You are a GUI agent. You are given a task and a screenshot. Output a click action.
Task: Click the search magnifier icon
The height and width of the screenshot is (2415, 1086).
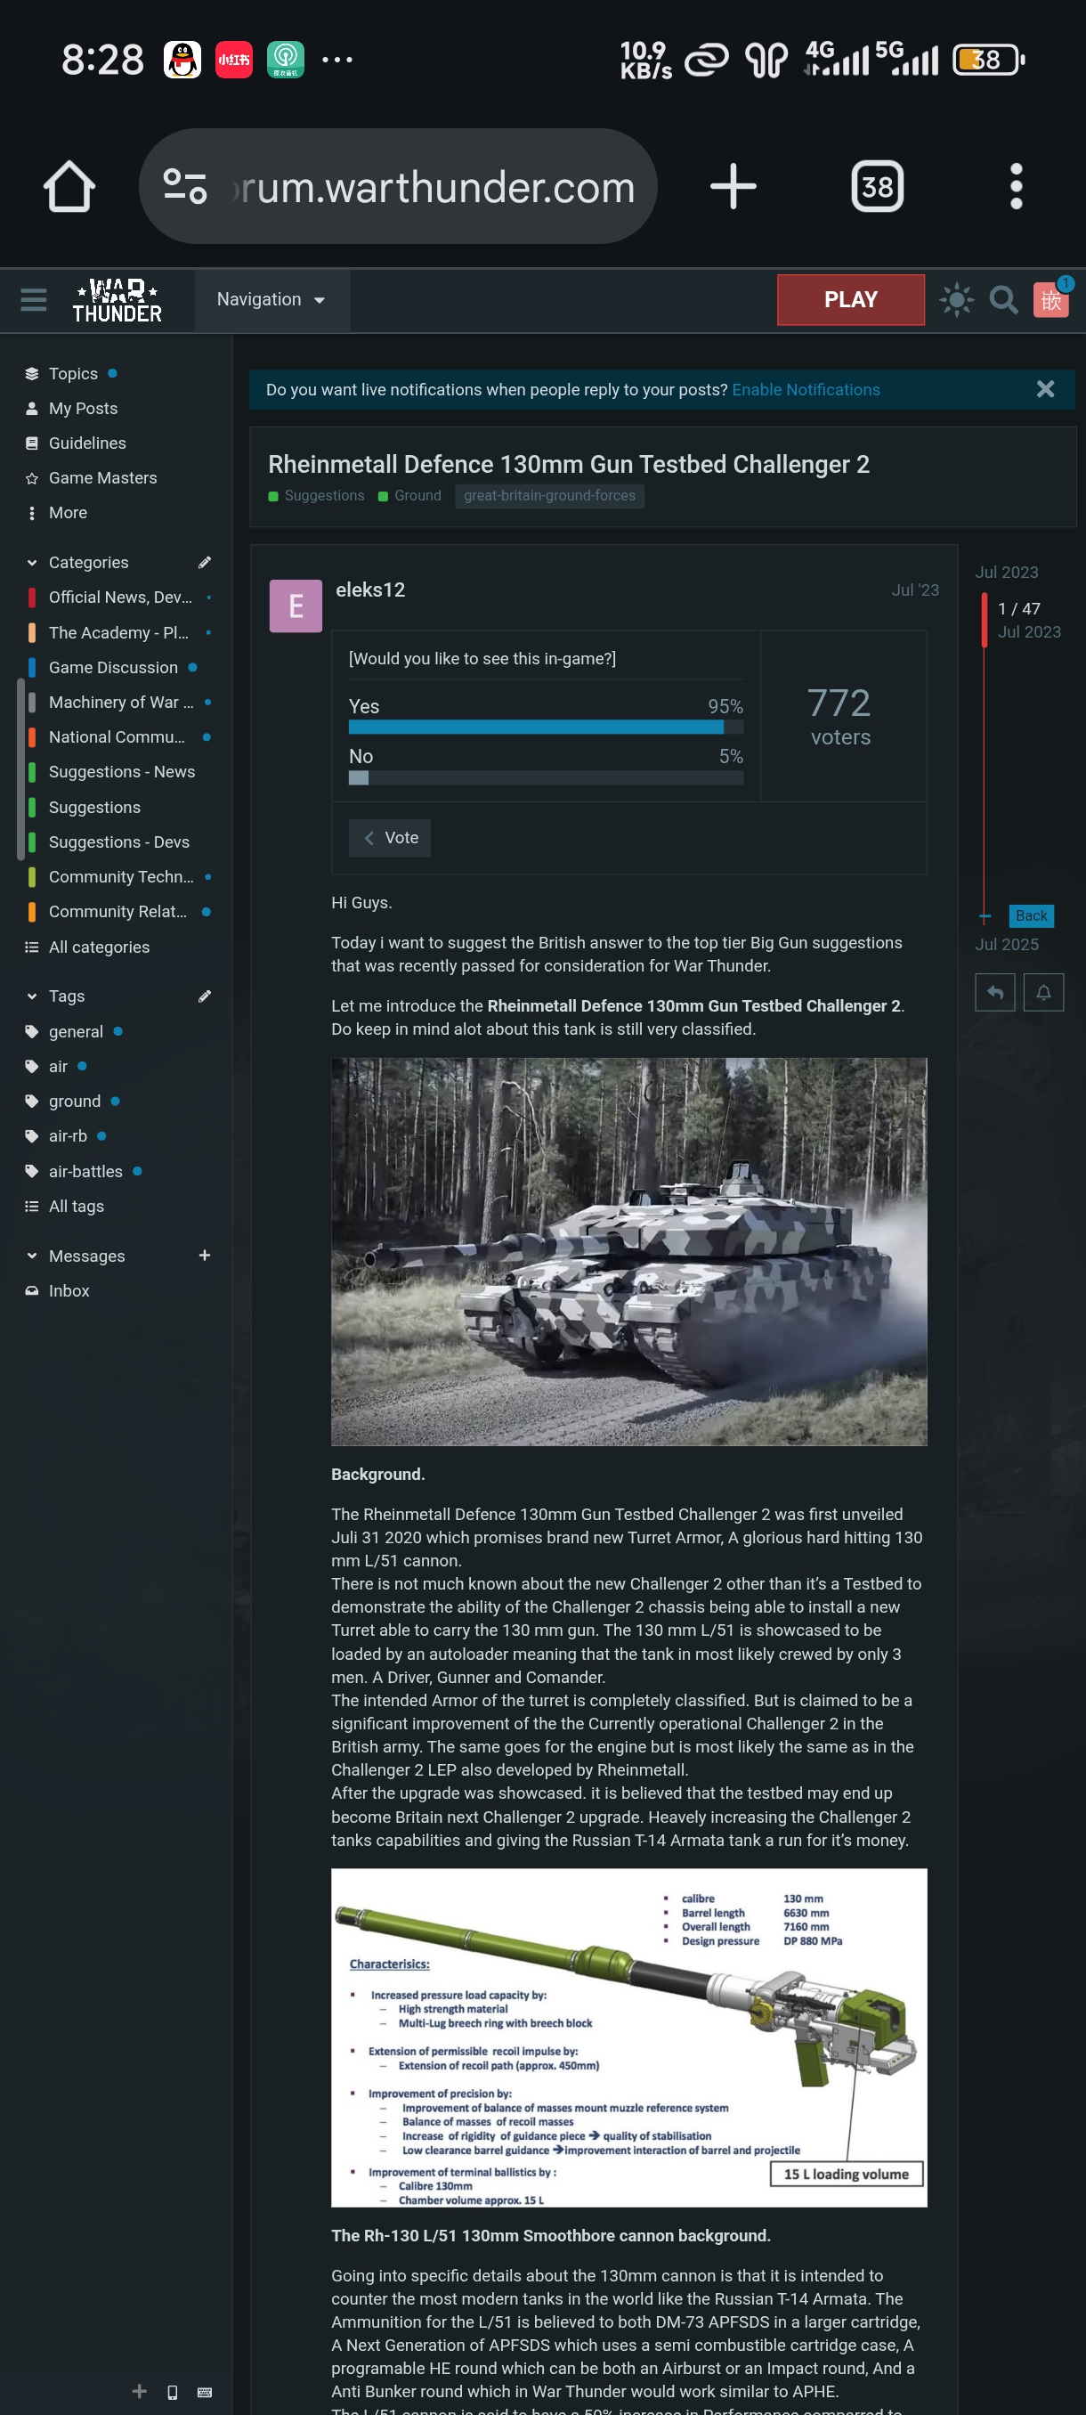coord(1003,300)
